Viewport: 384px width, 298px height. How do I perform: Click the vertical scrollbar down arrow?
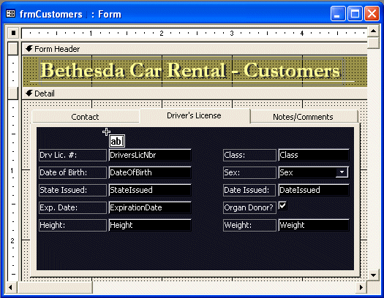(373, 275)
